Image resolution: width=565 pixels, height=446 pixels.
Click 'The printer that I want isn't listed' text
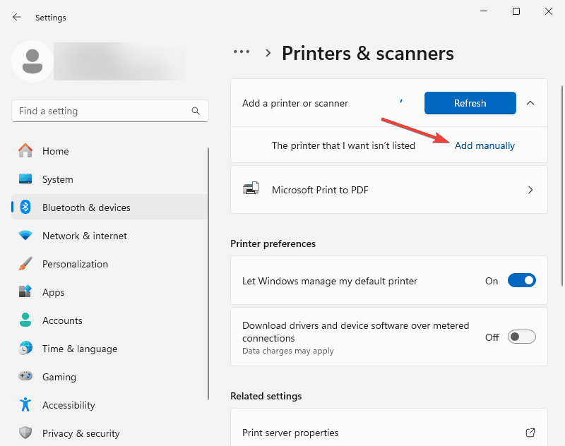pos(343,145)
